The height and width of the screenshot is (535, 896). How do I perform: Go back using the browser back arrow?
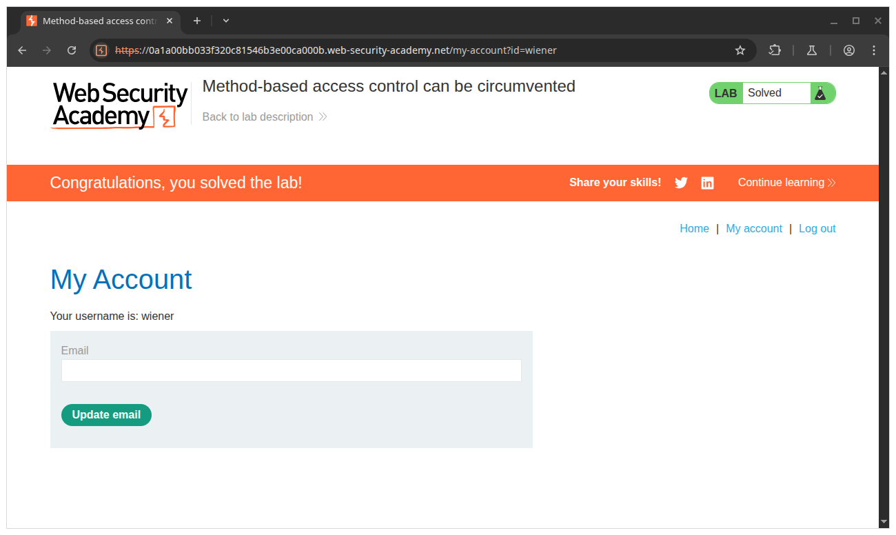(22, 50)
